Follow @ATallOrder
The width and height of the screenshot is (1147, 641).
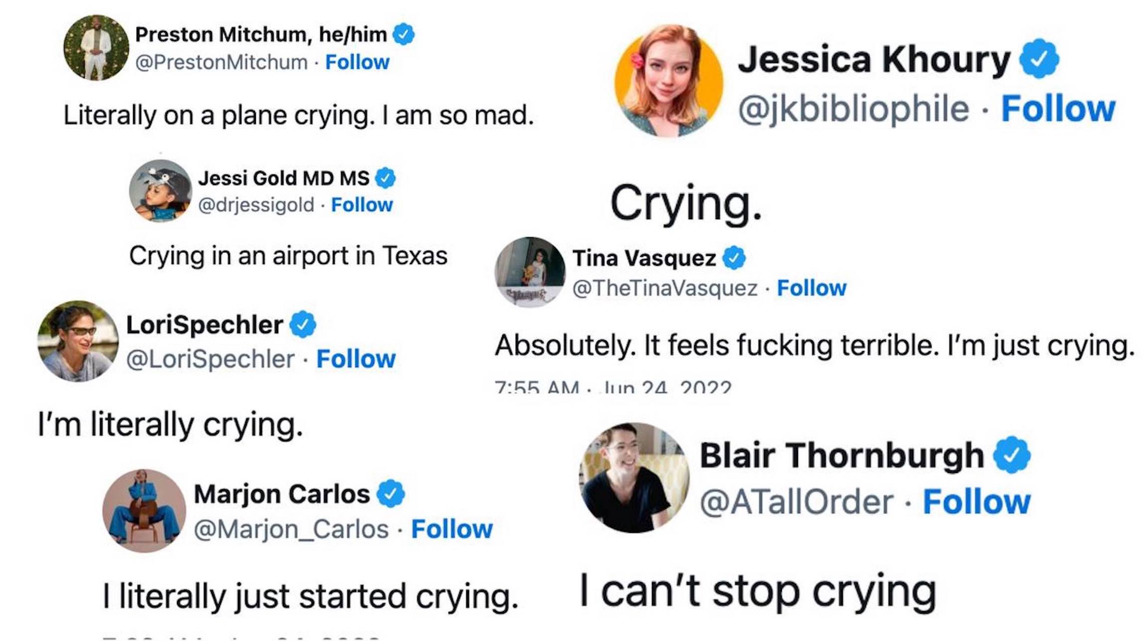pyautogui.click(x=976, y=502)
